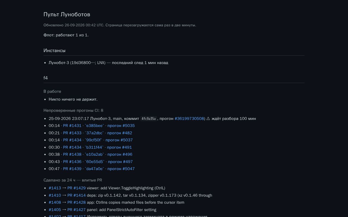Open PR #1439 link

pos(72,169)
